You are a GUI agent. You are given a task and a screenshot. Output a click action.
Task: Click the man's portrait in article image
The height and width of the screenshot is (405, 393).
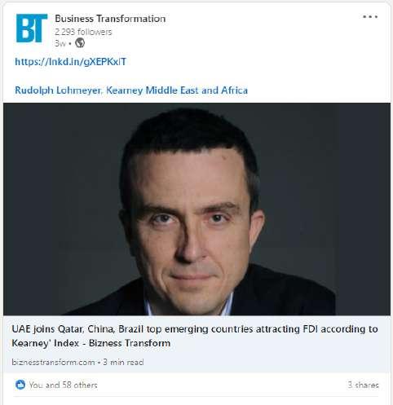pos(190,212)
